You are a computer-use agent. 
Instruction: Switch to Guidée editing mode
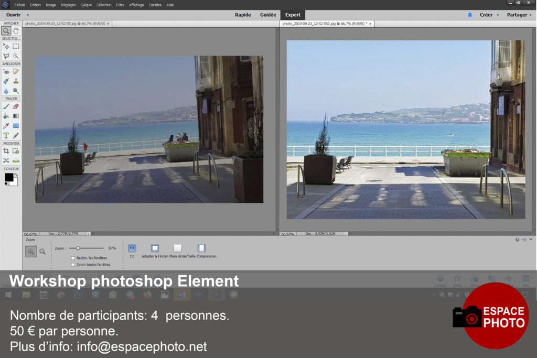point(268,15)
